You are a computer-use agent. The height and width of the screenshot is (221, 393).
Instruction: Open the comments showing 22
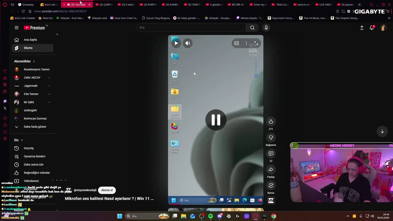click(x=271, y=153)
